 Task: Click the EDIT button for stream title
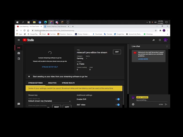coord(117,52)
